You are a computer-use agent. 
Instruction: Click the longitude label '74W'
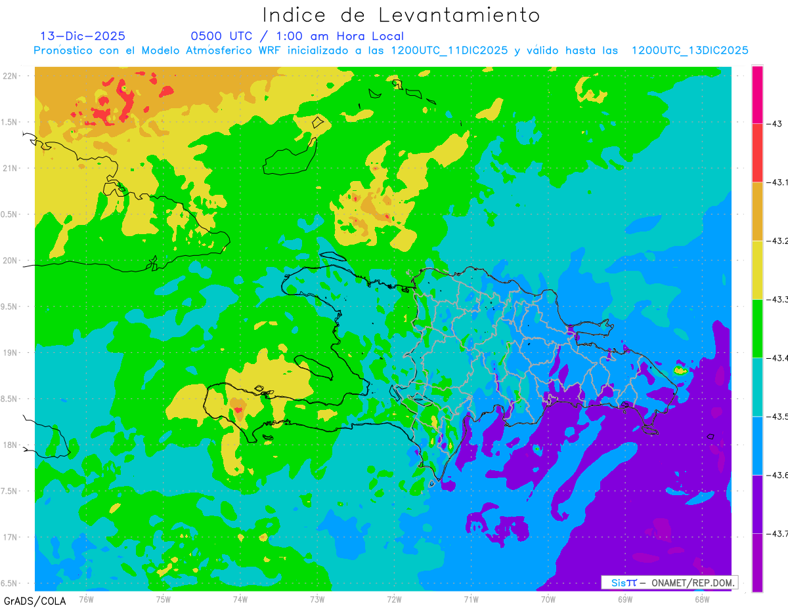coord(240,598)
